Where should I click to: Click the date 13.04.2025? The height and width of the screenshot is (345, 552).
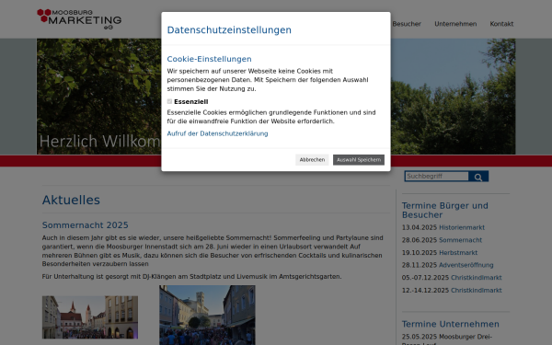[420, 228]
